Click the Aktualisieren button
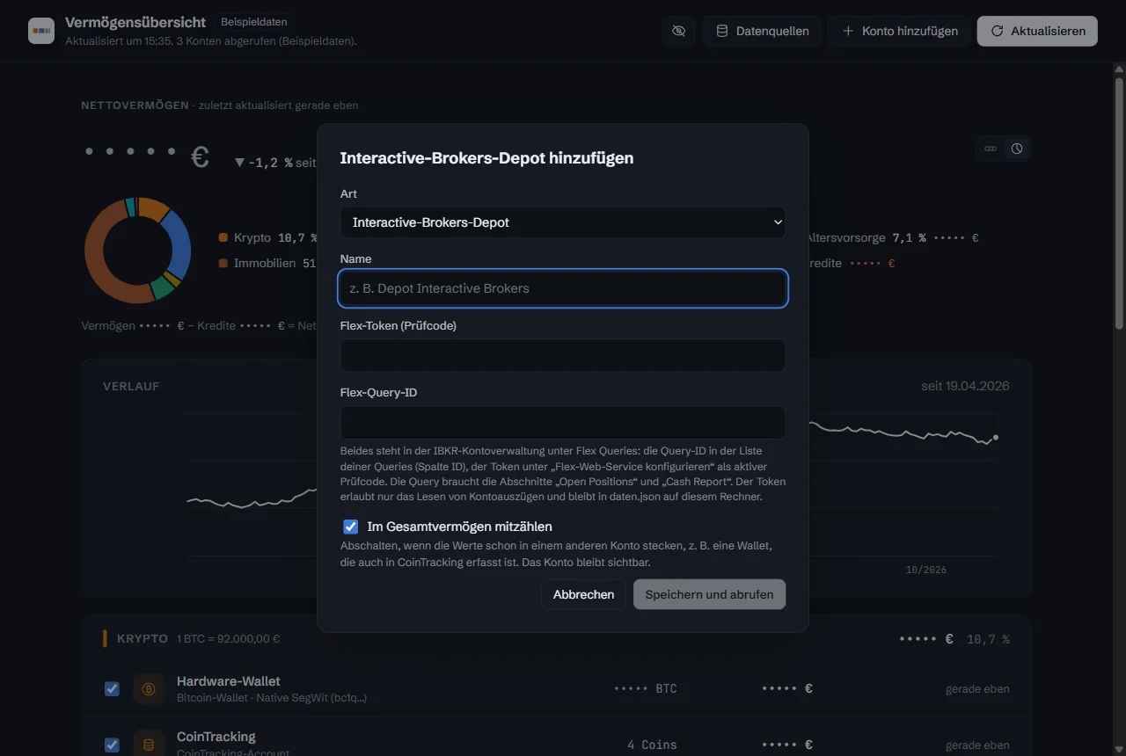 click(1037, 31)
